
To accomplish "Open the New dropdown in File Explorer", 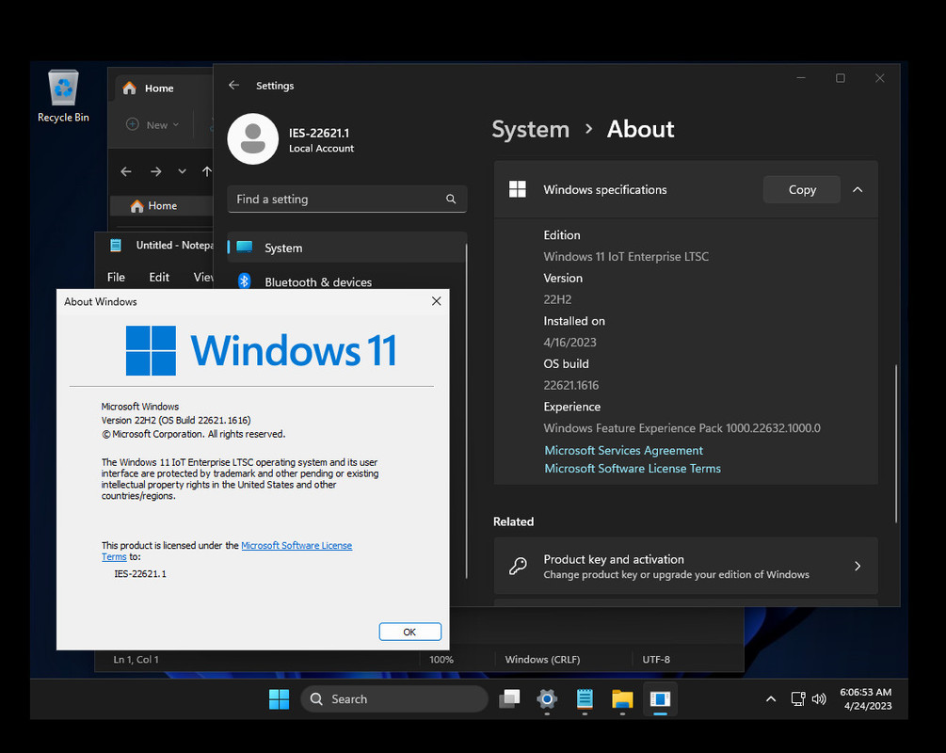I will click(152, 125).
